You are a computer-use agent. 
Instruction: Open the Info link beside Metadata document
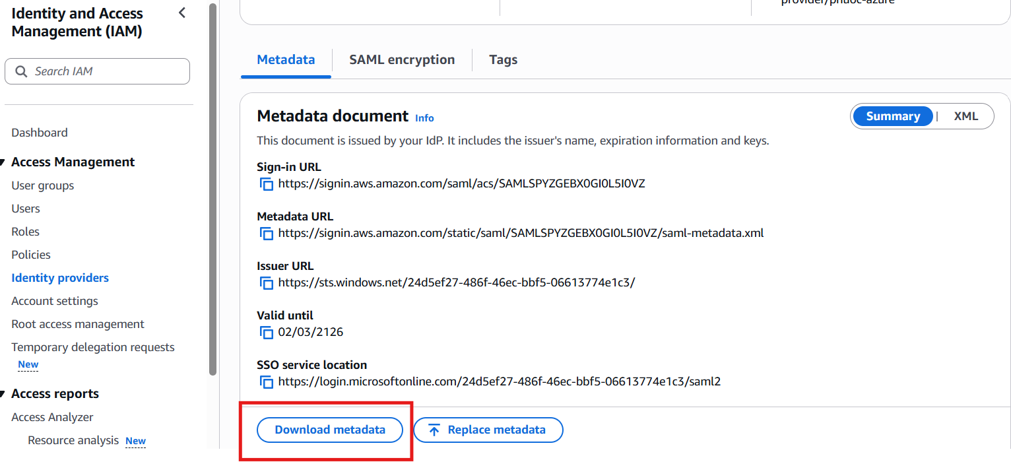point(424,118)
